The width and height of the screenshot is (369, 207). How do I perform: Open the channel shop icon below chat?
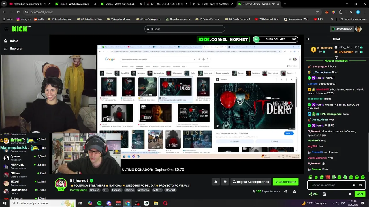(324, 194)
